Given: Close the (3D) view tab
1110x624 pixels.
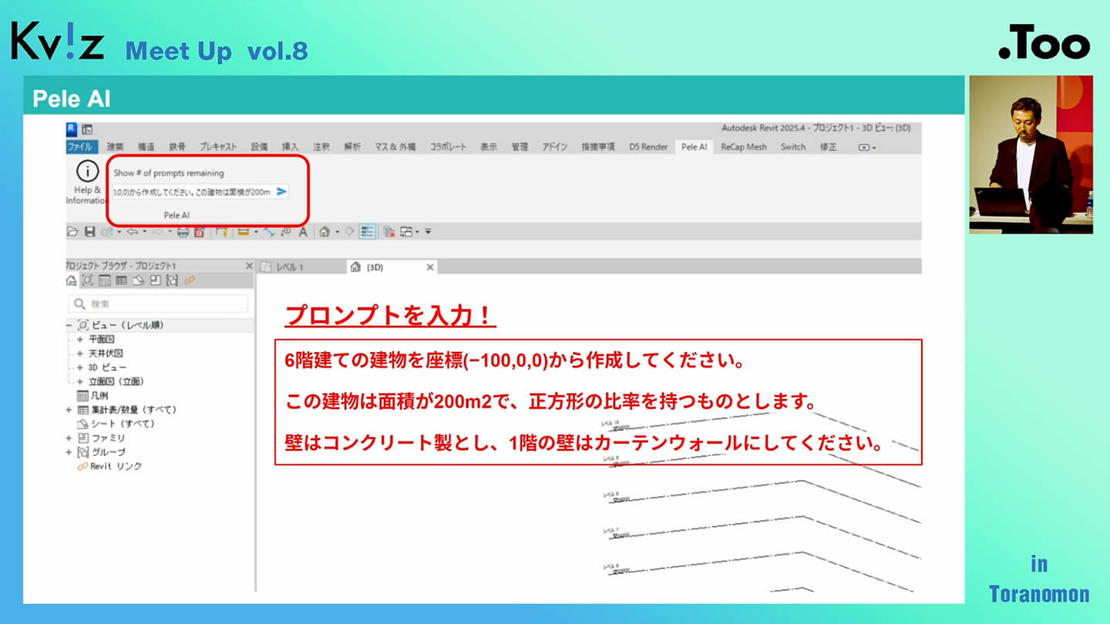Looking at the screenshot, I should (430, 267).
